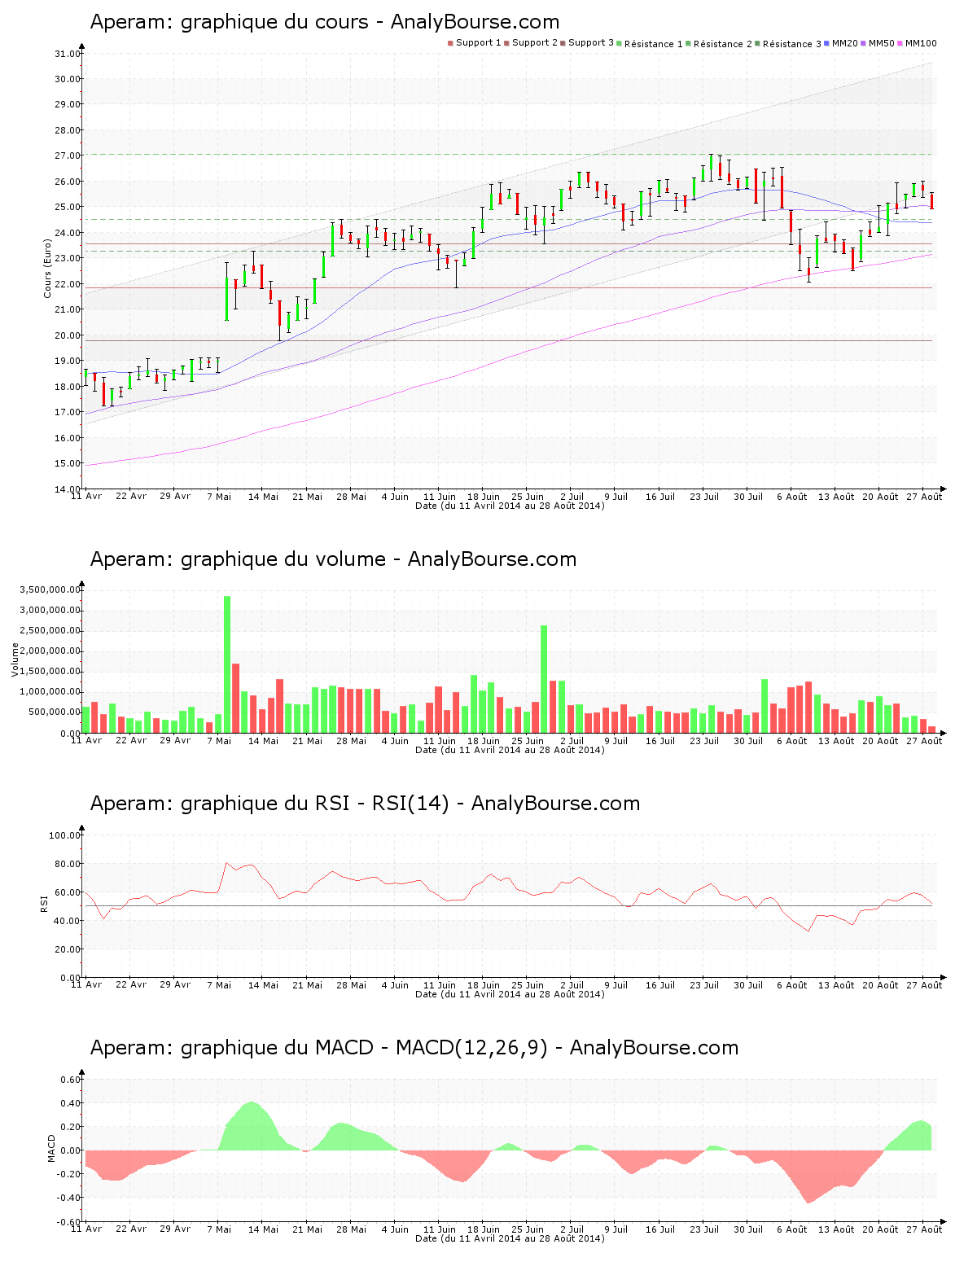
Task: Click the 27.00 value on price axis
Action: [67, 156]
